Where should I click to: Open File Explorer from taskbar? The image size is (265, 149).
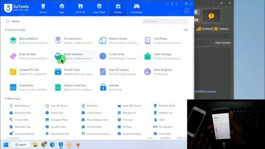35,144
